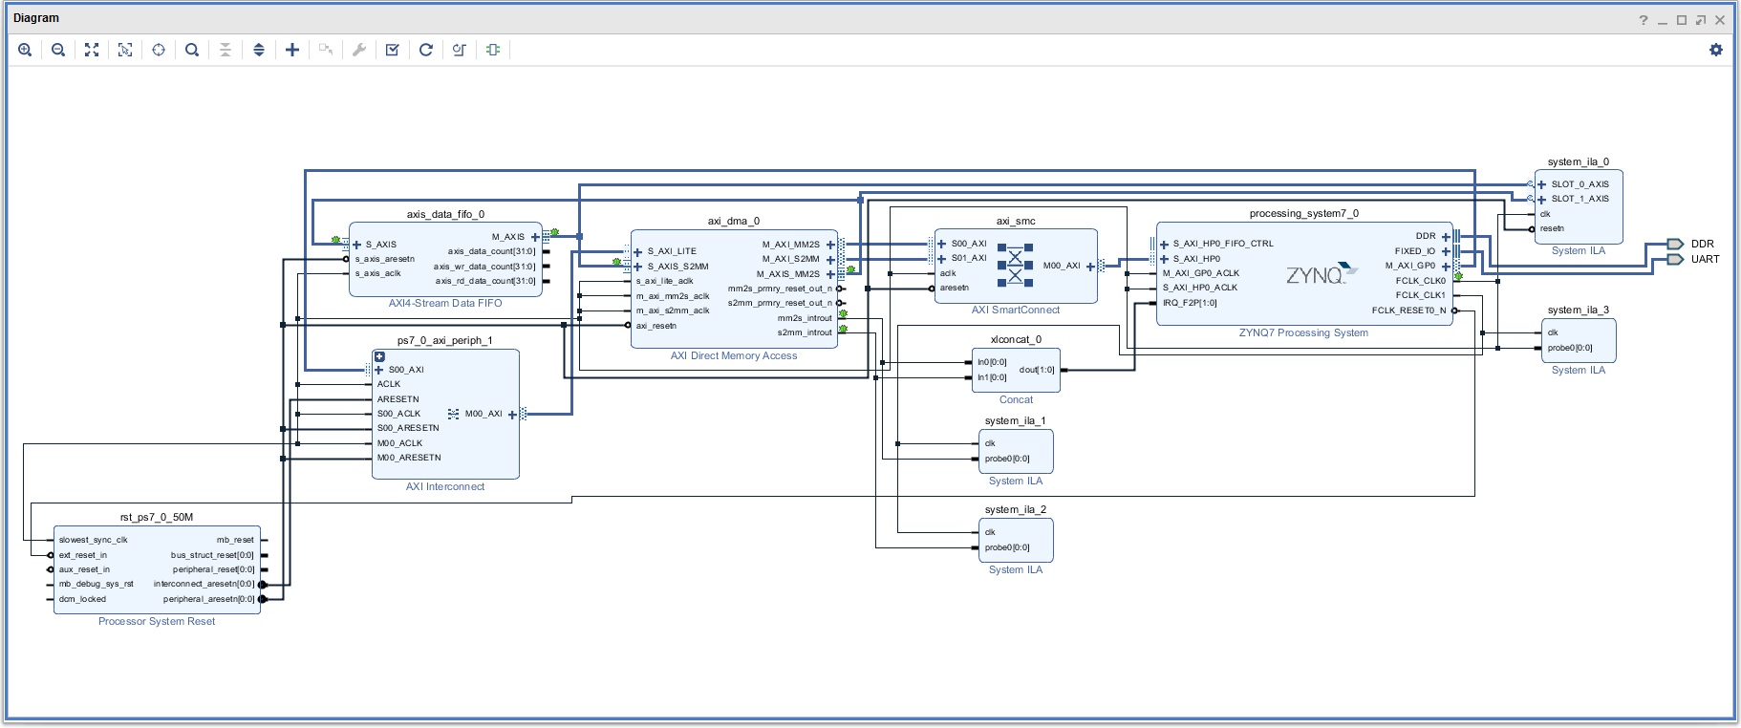Click the slowest_sync_clk pin
1741x728 pixels.
(93, 540)
